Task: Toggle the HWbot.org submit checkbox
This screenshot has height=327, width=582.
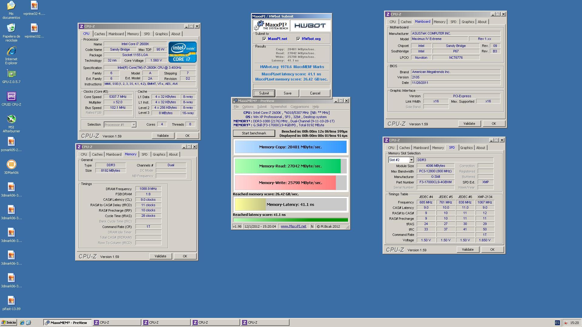Action: (x=298, y=39)
